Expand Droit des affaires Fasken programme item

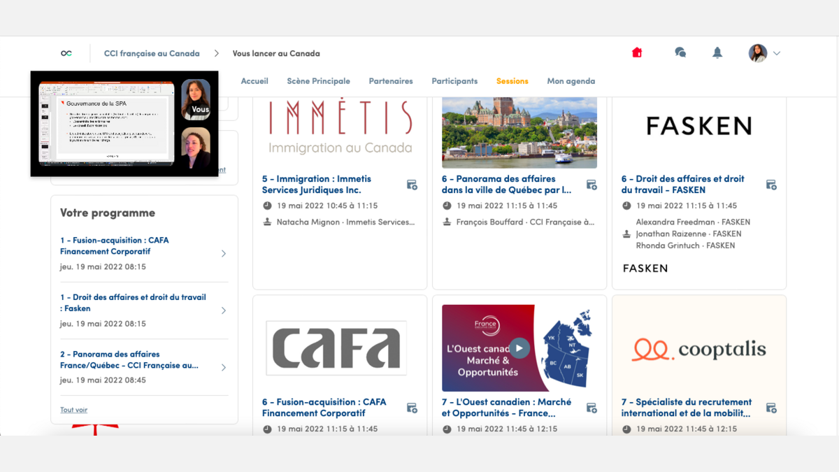[x=224, y=310]
